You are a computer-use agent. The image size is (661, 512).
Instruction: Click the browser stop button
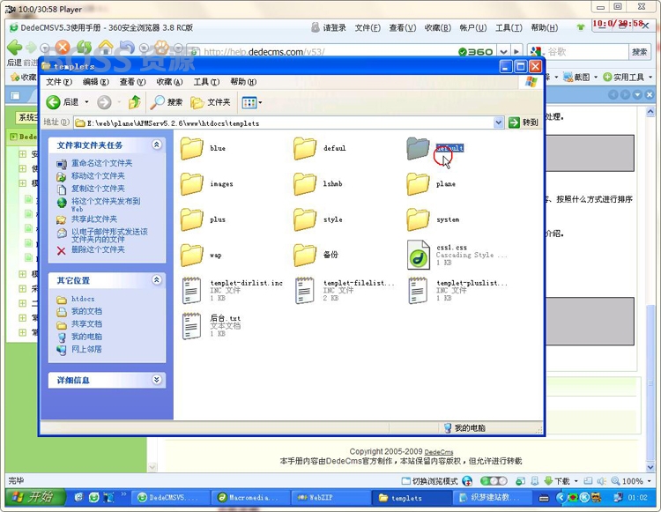[x=63, y=48]
